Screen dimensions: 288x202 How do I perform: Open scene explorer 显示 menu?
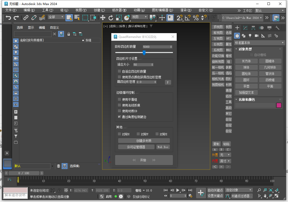click(31, 28)
